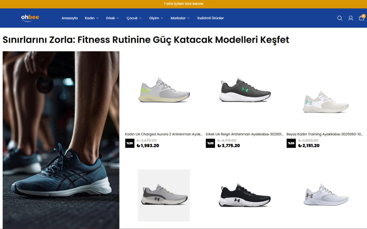Click the black UA shoe with white sole
This screenshot has width=367, height=229.
point(244,195)
